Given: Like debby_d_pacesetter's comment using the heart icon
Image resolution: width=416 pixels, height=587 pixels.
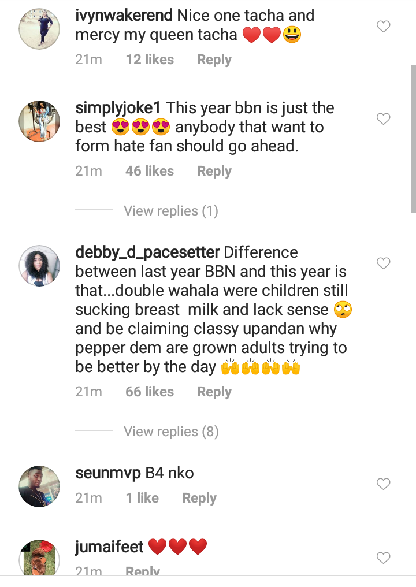Looking at the screenshot, I should (x=384, y=263).
